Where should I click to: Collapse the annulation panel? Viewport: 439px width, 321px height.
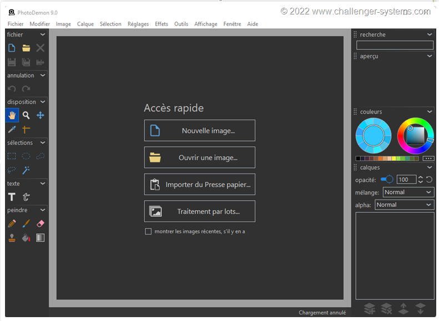click(x=43, y=75)
